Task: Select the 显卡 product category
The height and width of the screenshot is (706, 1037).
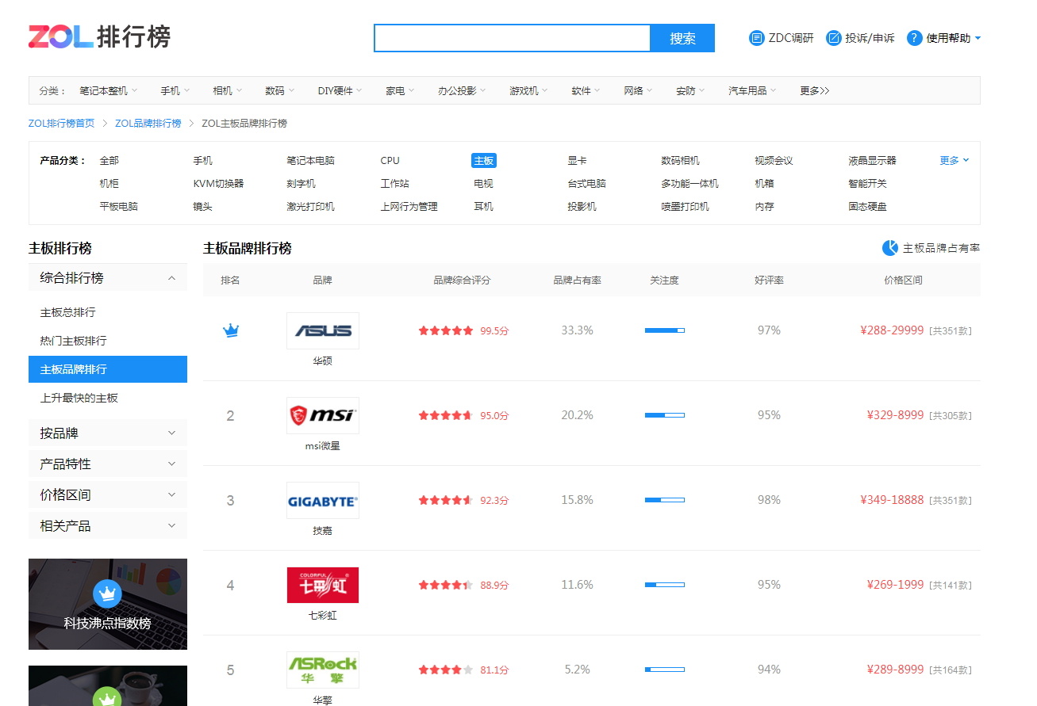Action: pos(577,160)
